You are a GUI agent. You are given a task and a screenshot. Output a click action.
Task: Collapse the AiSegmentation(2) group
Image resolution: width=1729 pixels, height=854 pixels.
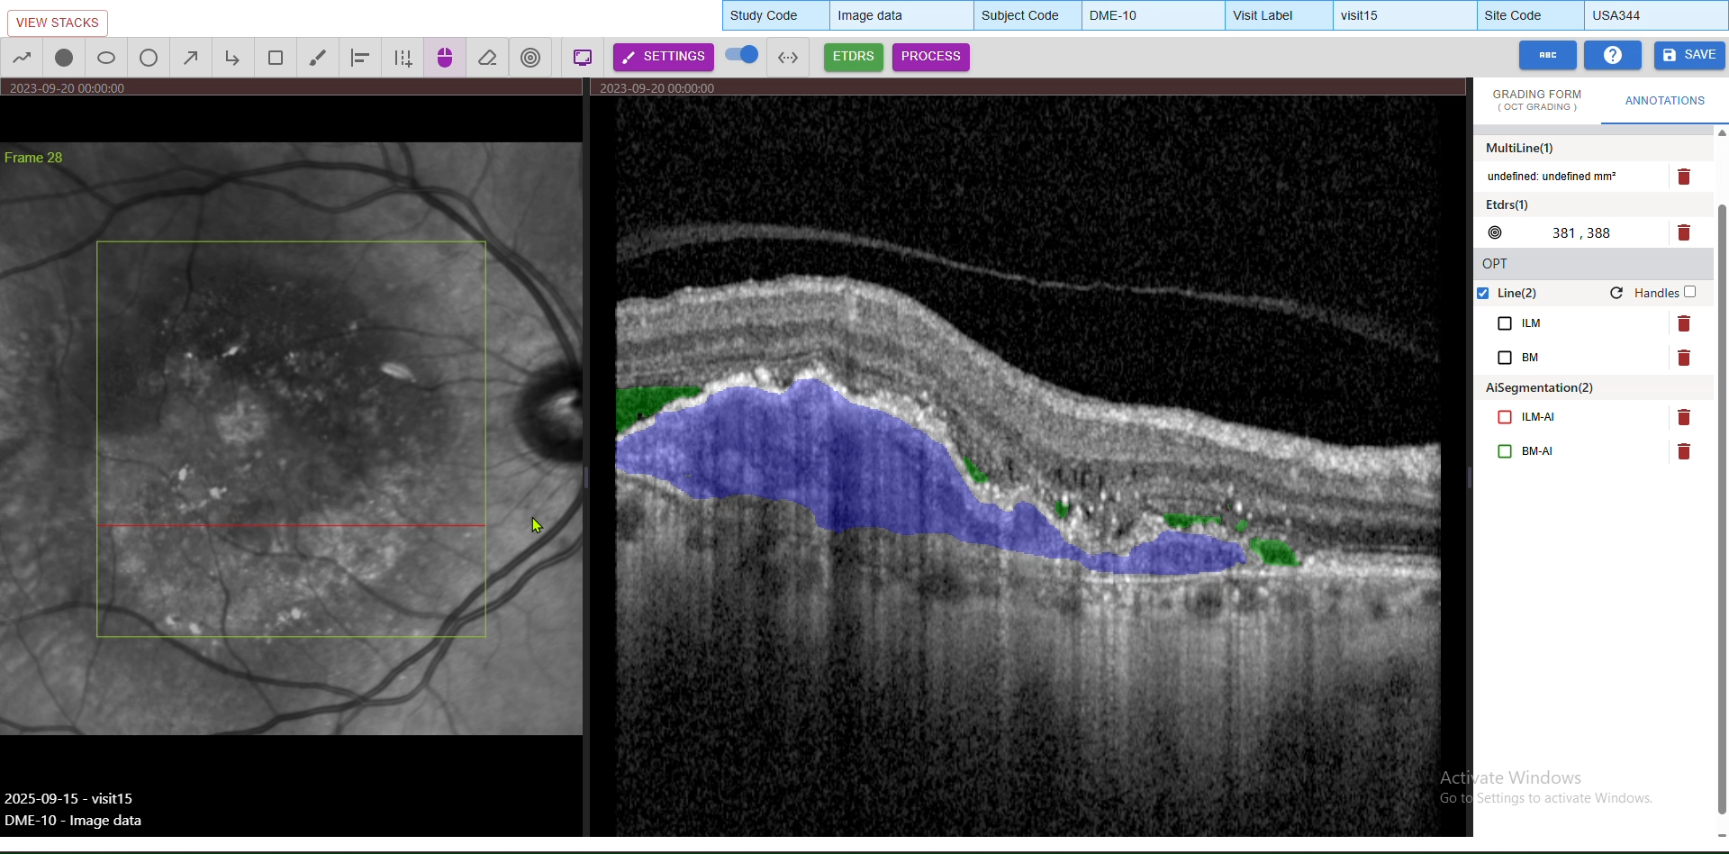[1539, 387]
